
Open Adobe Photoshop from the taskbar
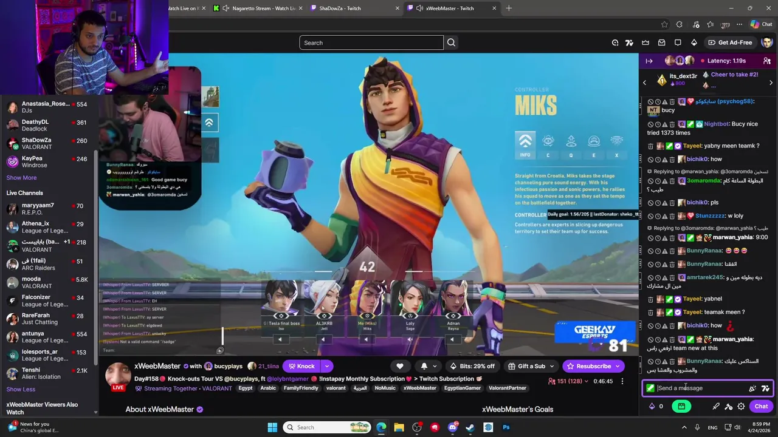click(506, 427)
